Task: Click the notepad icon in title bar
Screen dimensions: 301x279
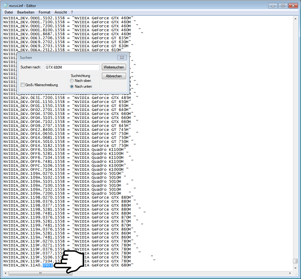Action: click(6, 6)
